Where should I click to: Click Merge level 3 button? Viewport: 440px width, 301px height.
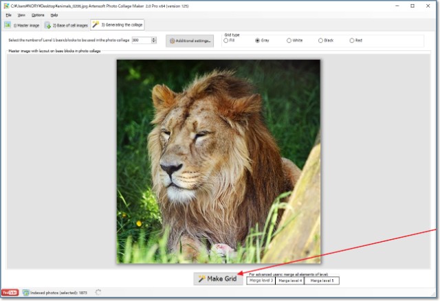pos(261,280)
